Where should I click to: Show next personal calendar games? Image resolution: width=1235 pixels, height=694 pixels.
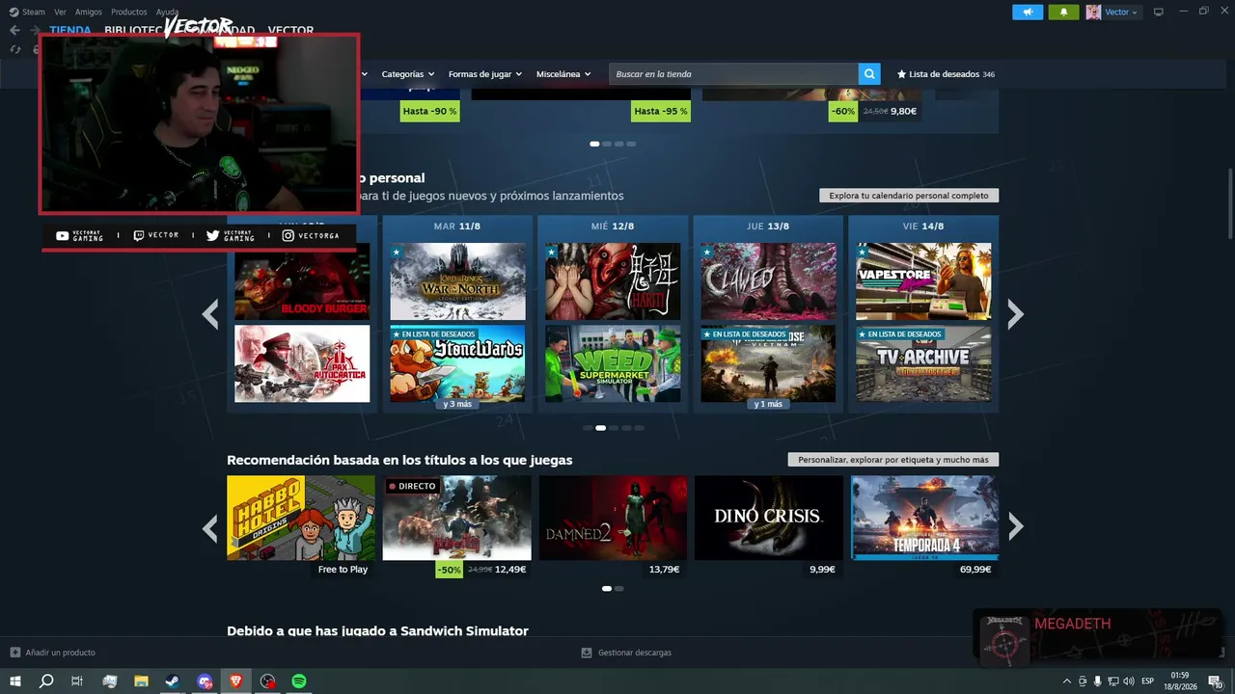pyautogui.click(x=1015, y=313)
